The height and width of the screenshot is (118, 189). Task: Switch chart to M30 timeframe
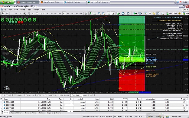60,14
